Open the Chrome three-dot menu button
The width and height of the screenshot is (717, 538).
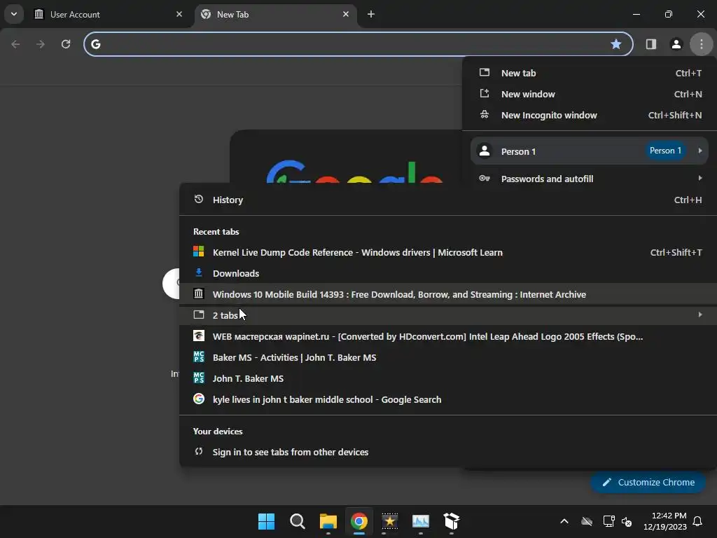tap(701, 44)
